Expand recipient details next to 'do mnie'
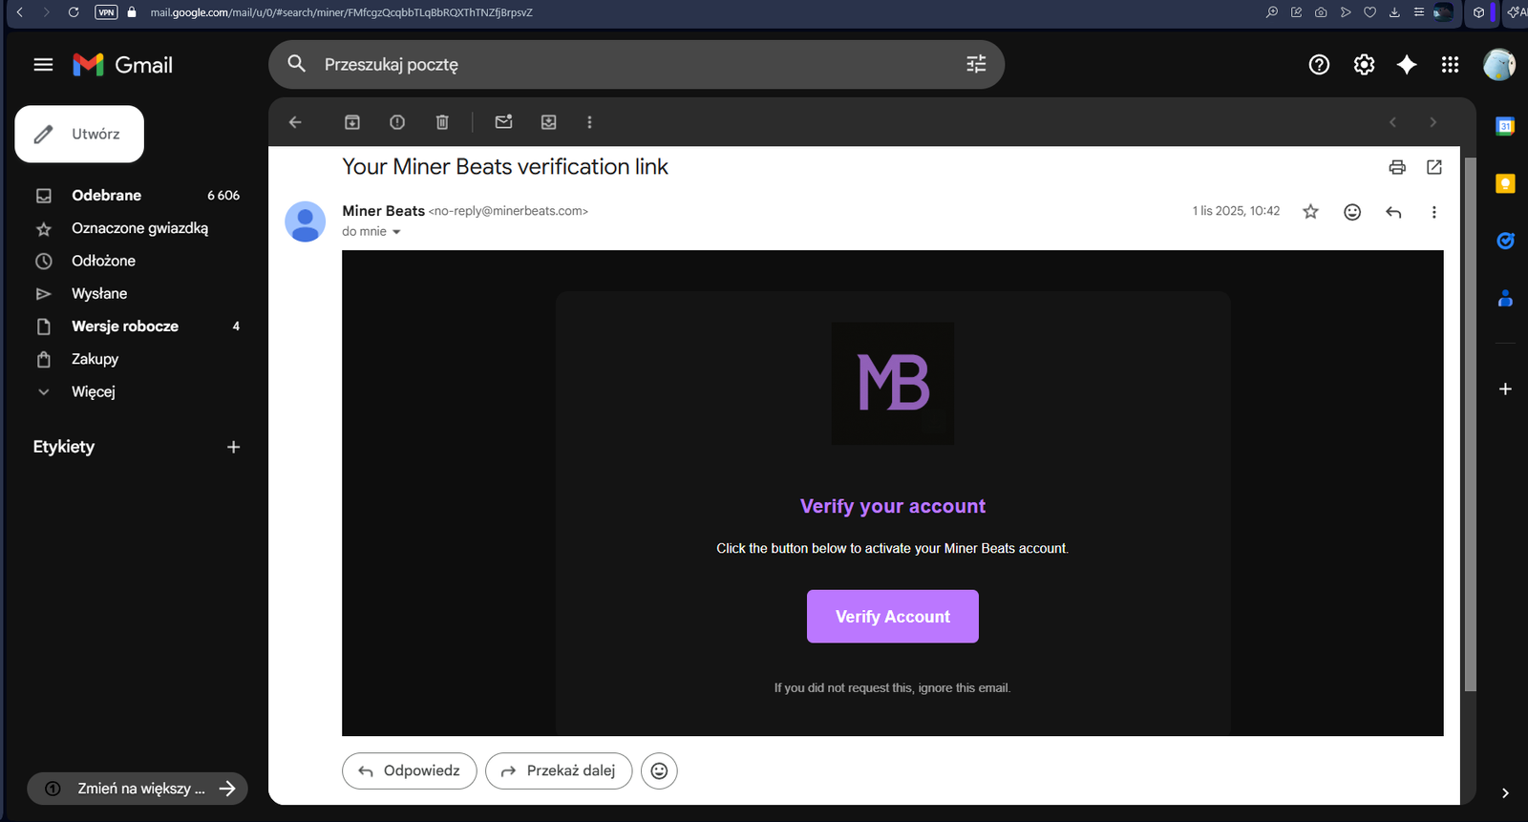The height and width of the screenshot is (822, 1528). point(396,232)
